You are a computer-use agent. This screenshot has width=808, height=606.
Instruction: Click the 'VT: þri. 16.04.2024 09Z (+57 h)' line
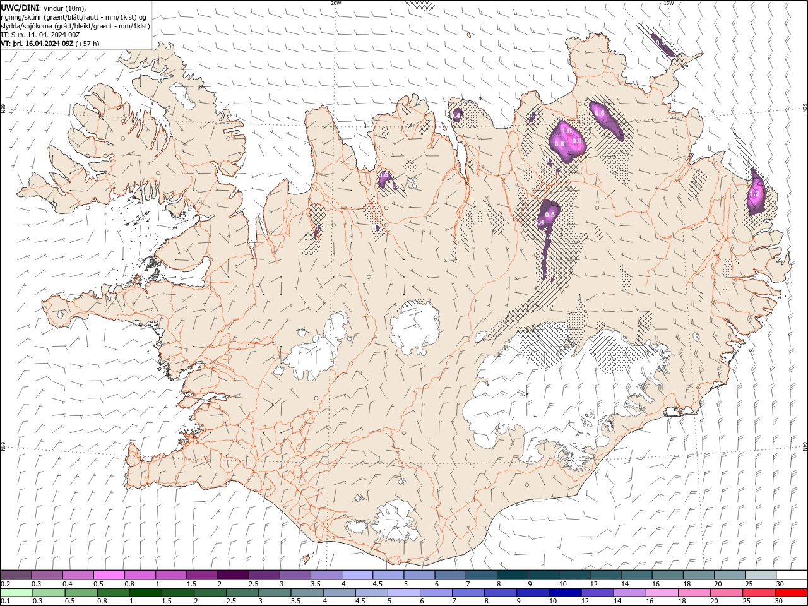click(x=50, y=44)
